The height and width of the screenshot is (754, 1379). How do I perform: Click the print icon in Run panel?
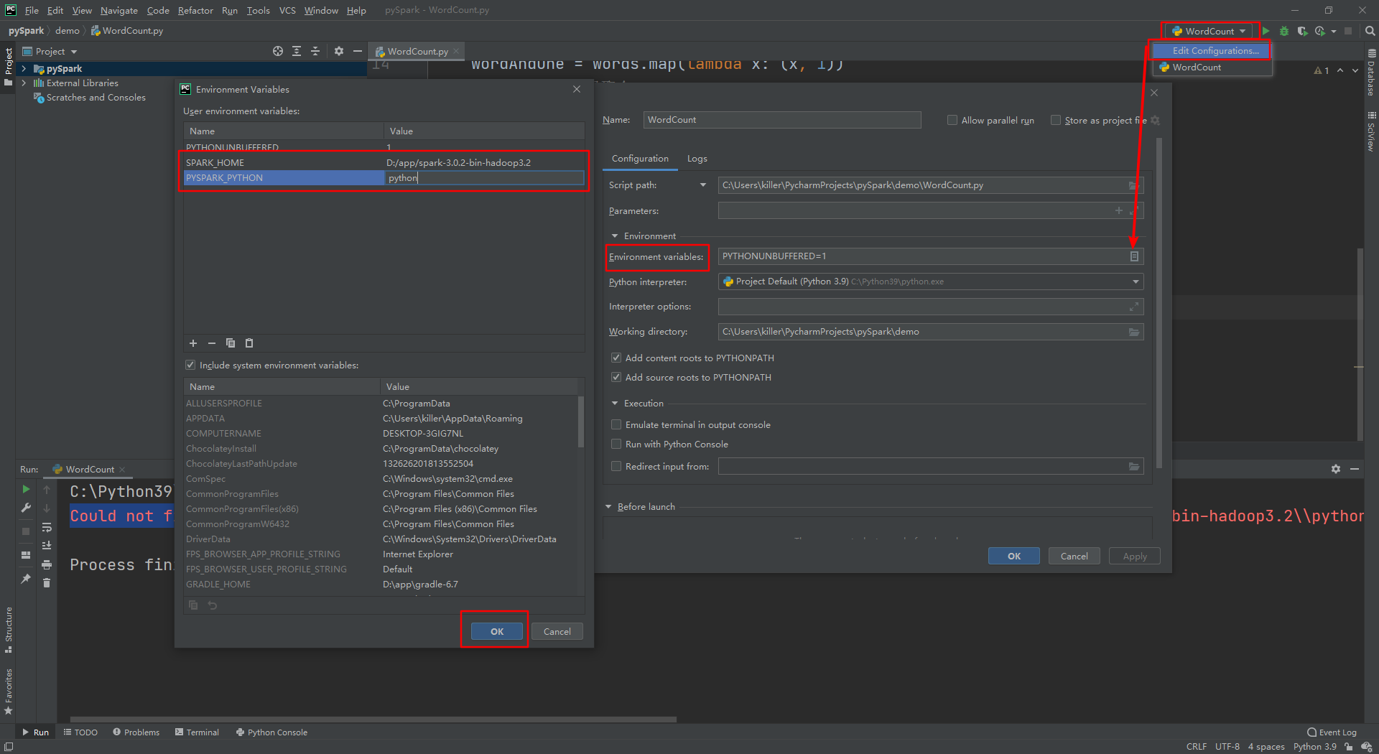point(47,564)
